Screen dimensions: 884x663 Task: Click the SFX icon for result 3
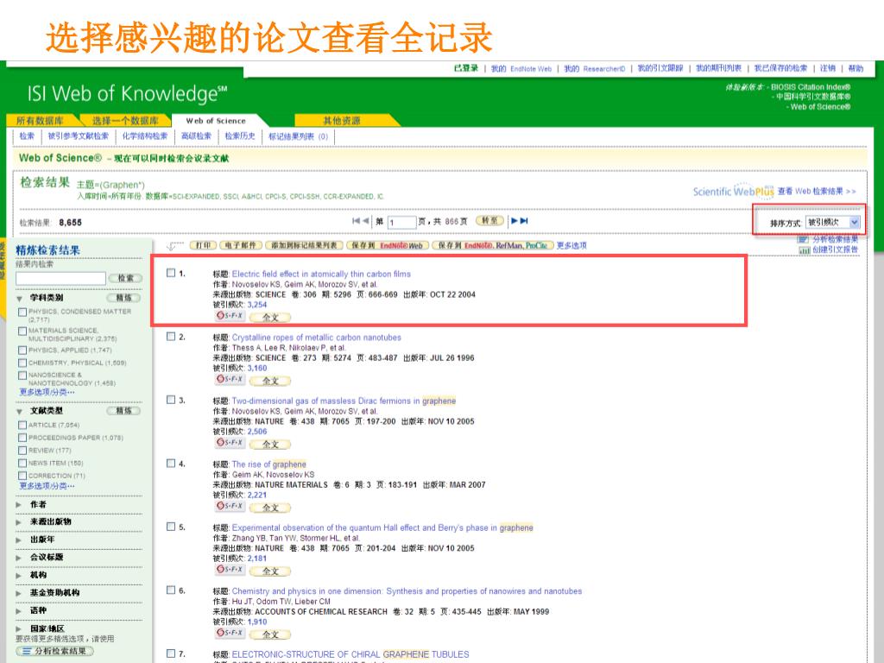coord(230,443)
